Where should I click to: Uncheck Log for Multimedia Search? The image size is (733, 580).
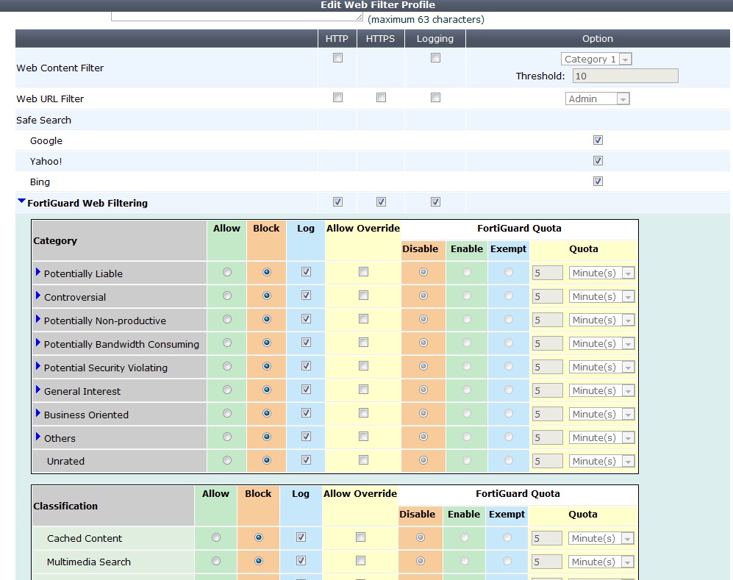click(301, 561)
